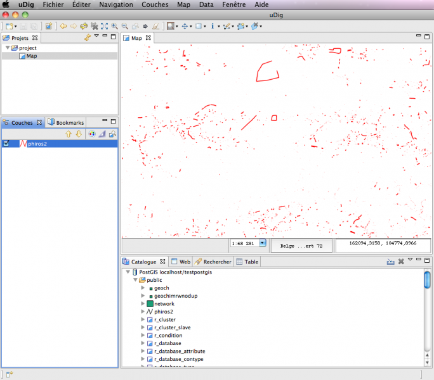The width and height of the screenshot is (434, 380).
Task: Open the map scale dropdown
Action: 262,243
